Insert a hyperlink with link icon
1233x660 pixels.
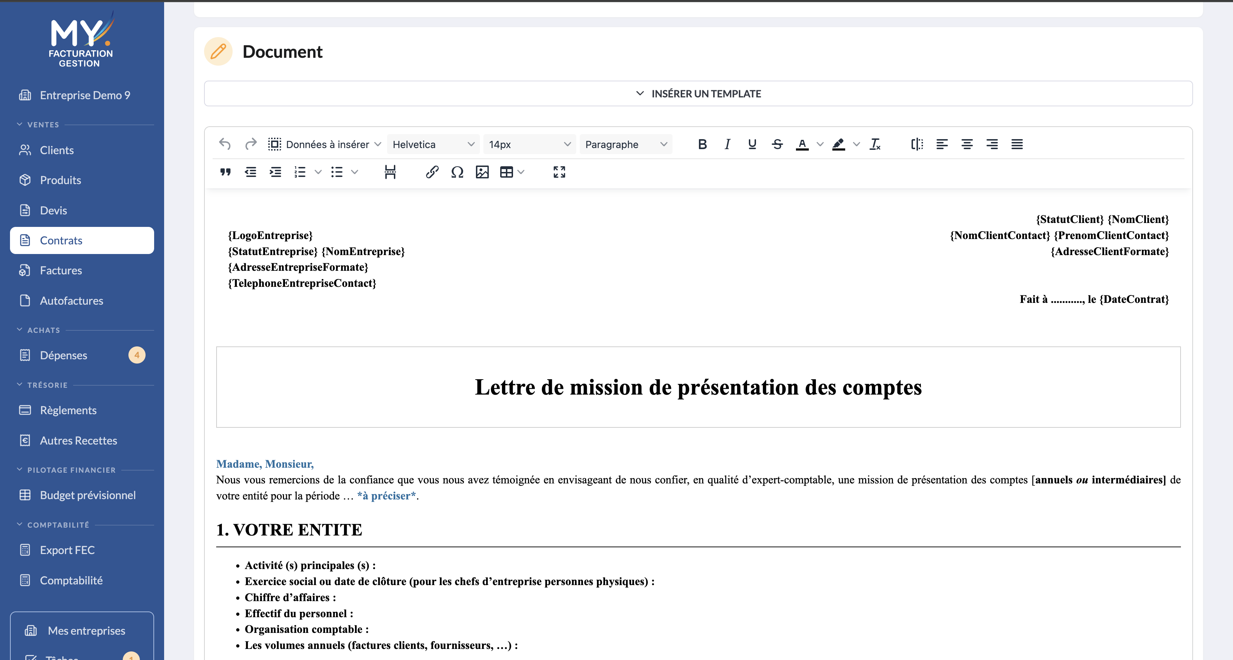point(432,172)
